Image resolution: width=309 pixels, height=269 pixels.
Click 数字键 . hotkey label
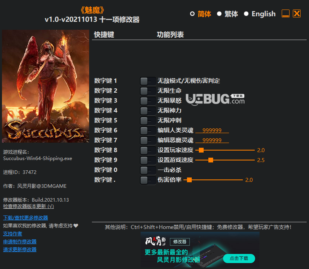(x=105, y=180)
